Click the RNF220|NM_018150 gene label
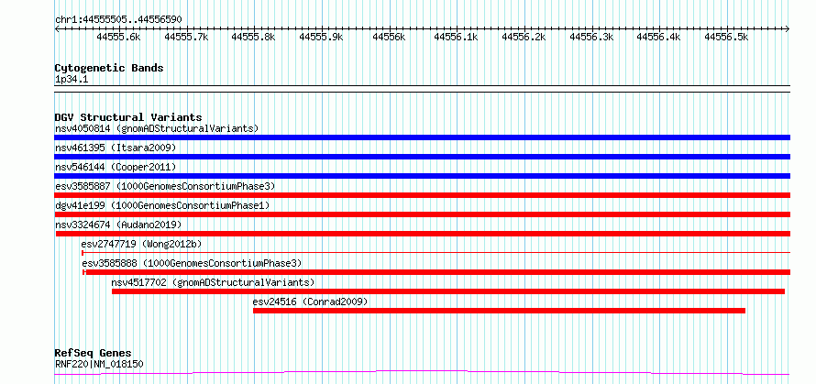The width and height of the screenshot is (816, 384). coord(99,364)
